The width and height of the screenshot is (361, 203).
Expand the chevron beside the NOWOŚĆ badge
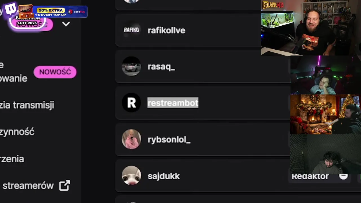click(x=66, y=24)
